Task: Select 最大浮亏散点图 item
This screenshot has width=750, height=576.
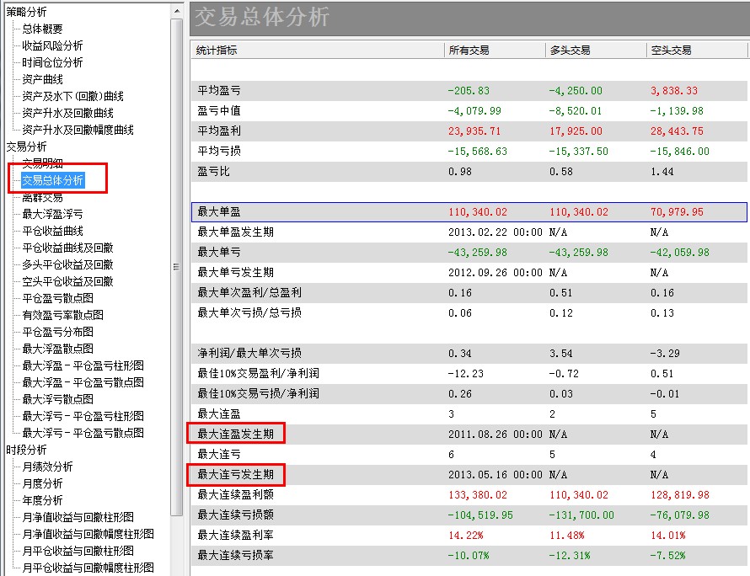Action: pos(58,399)
